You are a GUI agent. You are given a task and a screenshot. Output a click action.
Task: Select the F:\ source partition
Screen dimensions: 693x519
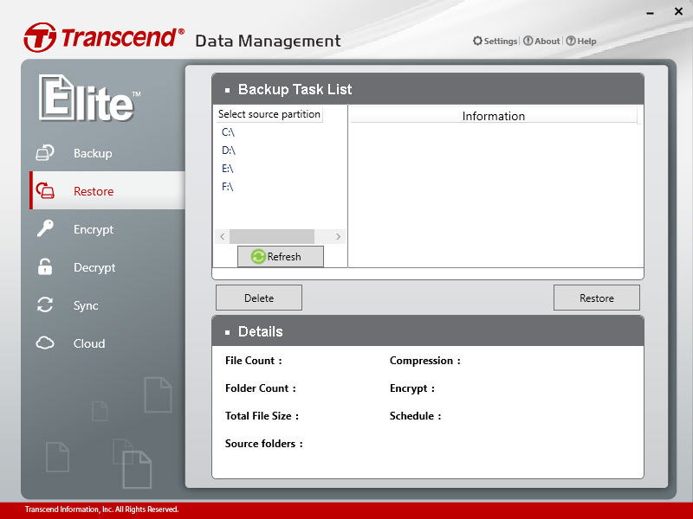point(228,187)
